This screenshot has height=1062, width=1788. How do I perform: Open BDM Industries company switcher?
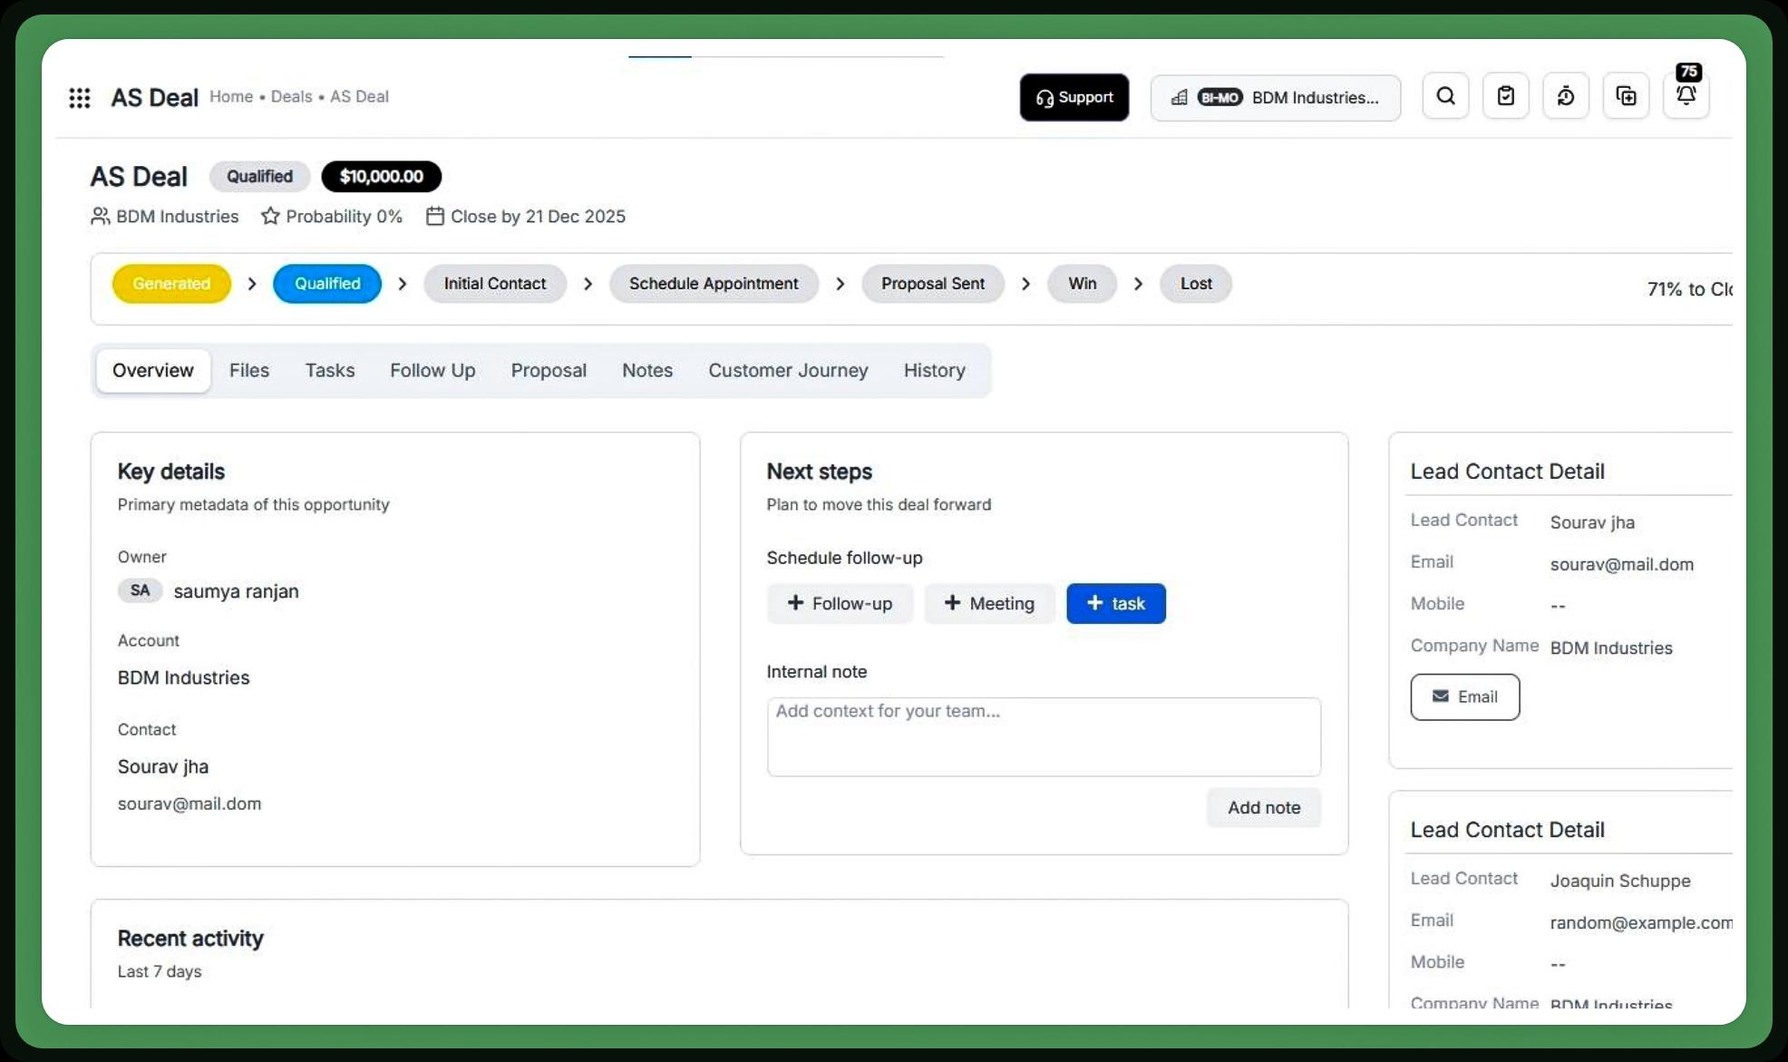[x=1275, y=97]
